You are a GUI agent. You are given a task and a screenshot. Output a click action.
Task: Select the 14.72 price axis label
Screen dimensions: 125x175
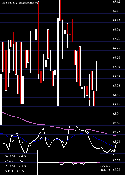coord(117,39)
